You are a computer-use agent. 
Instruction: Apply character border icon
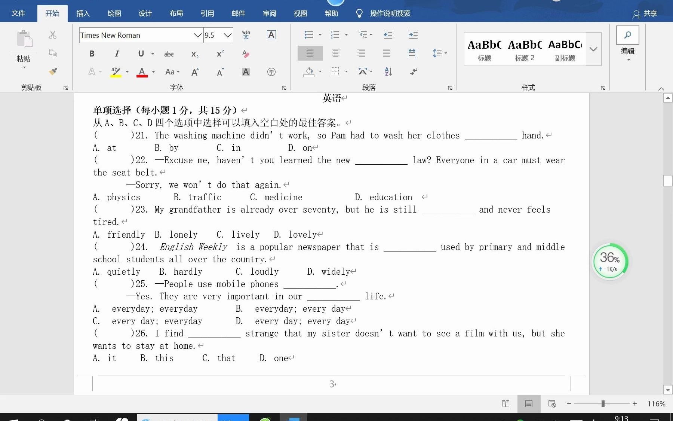(x=271, y=35)
